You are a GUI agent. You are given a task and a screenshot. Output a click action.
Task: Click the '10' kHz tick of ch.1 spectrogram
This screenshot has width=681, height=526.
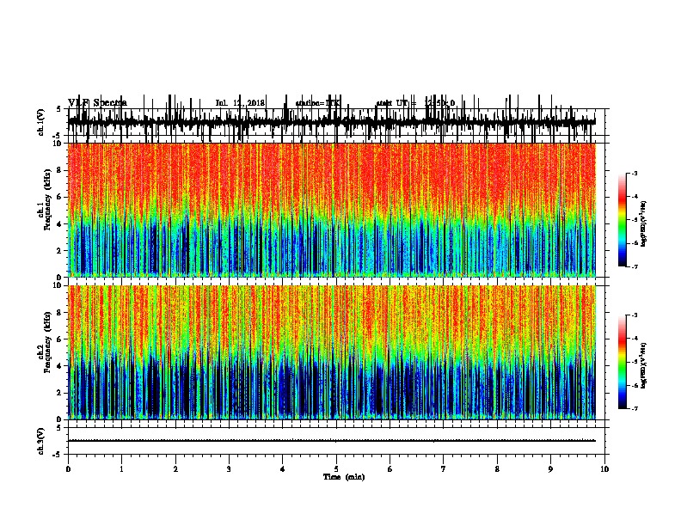pos(58,144)
